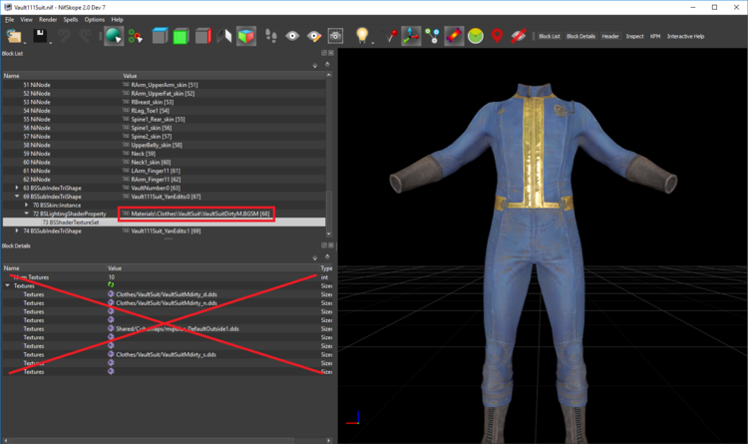
Task: Open the Help menu
Action: click(x=118, y=20)
